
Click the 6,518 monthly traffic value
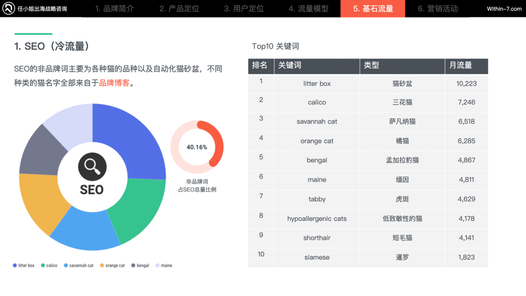point(467,121)
